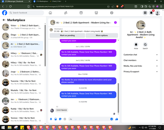
Task: Click More options button
Action: pos(102,35)
